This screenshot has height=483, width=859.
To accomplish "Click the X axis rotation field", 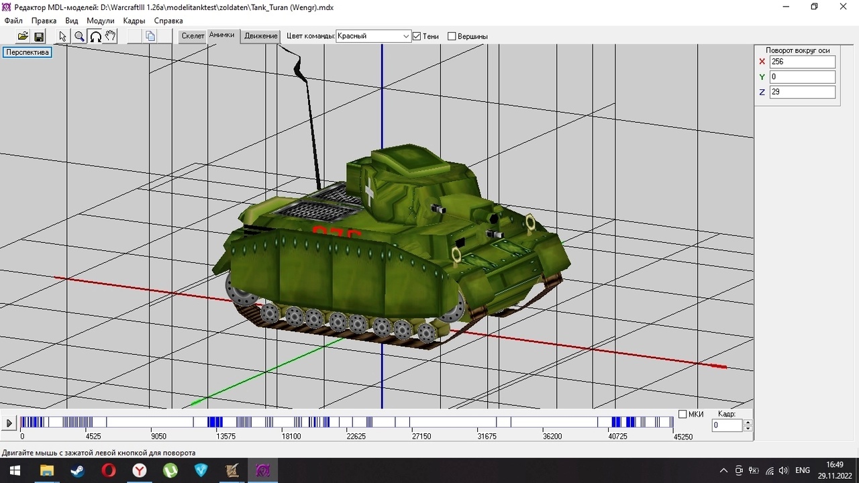I will 802,62.
